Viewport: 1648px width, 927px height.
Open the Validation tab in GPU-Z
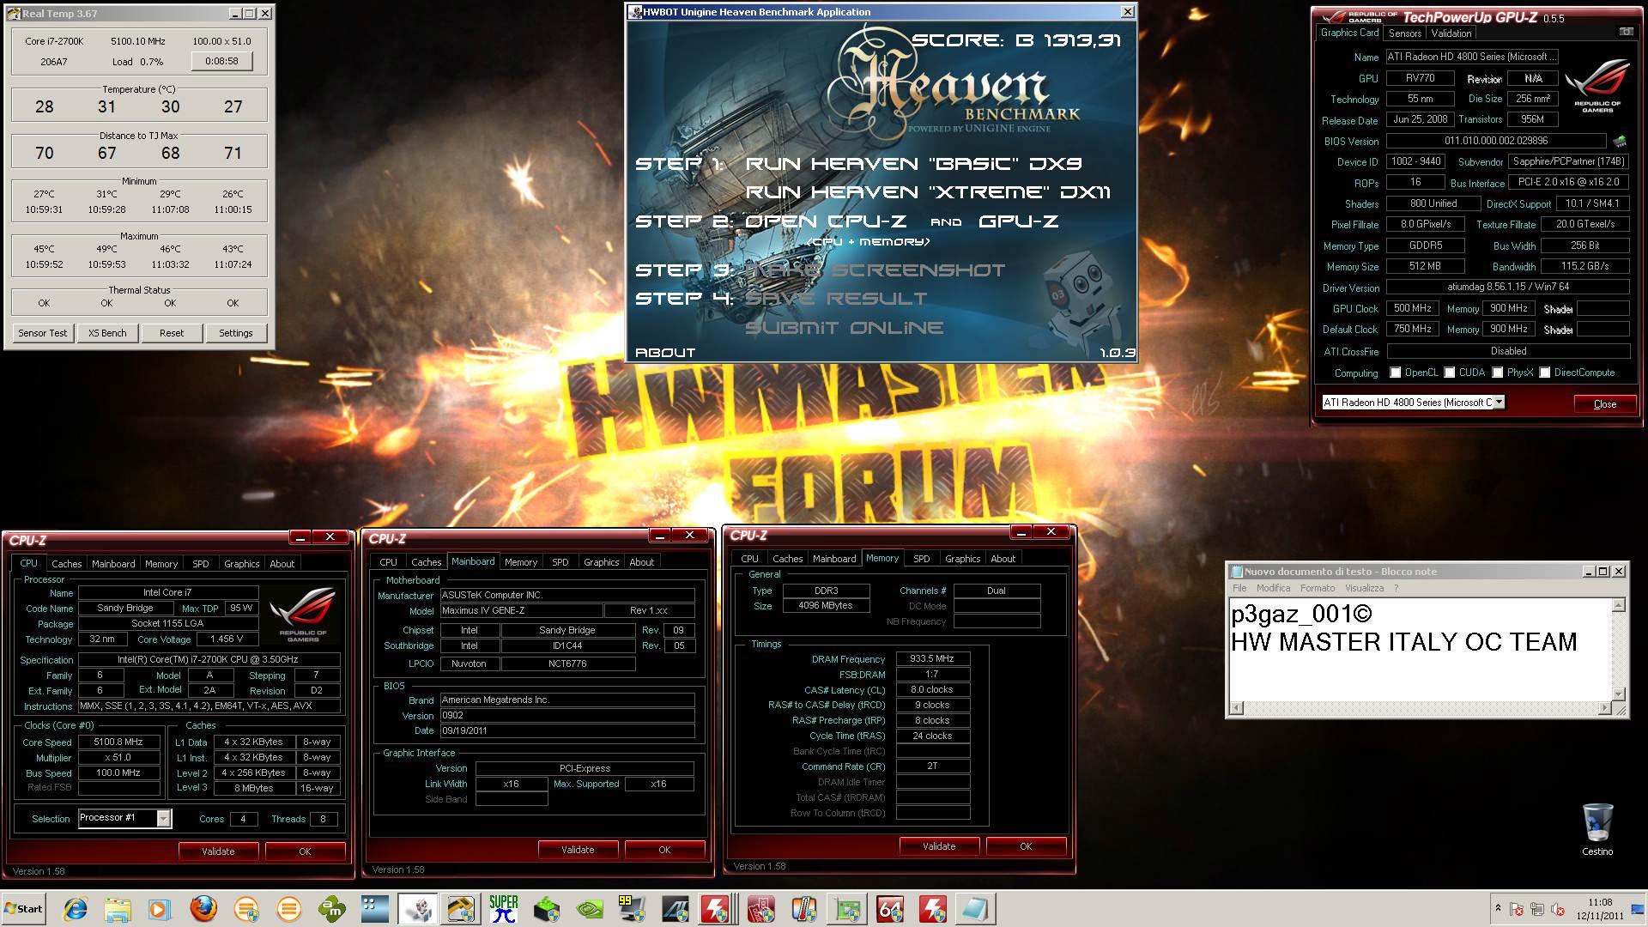(1451, 33)
